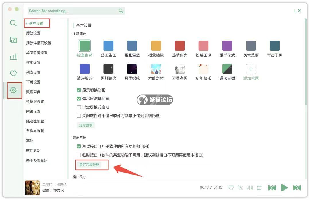Image resolution: width=310 pixels, height=200 pixels.
Task: Open 关于洛雪音乐 section
Action: tap(37, 160)
